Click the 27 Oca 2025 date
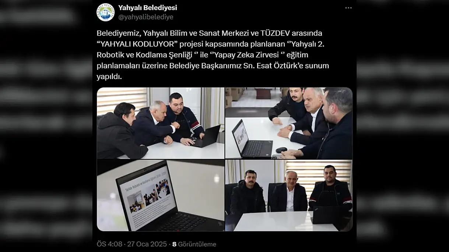Image resolution: width=449 pixels, height=252 pixels. pos(147,244)
